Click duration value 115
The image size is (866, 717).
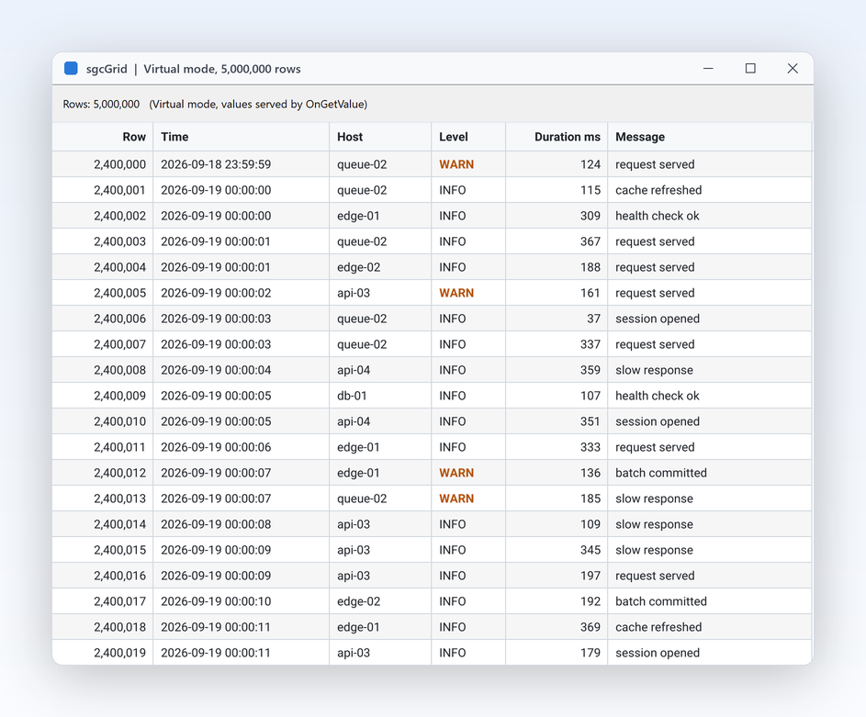tap(590, 190)
